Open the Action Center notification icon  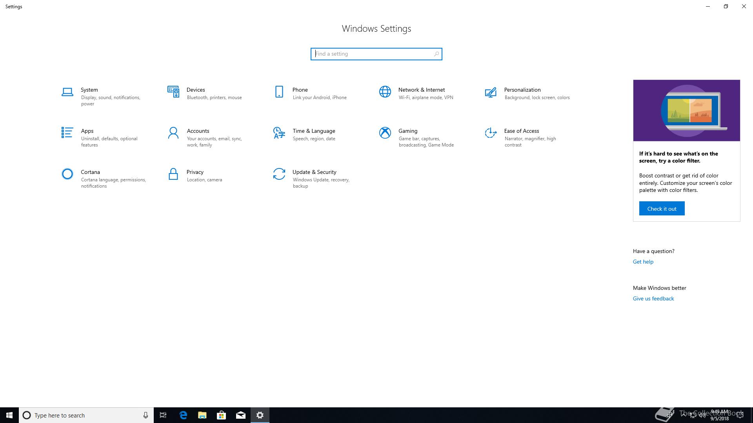[740, 415]
